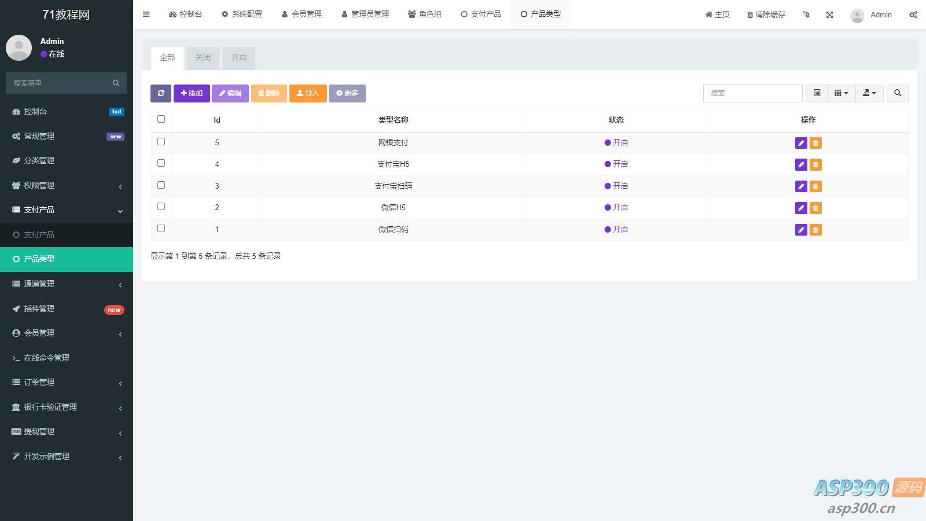The width and height of the screenshot is (926, 521).
Task: Click the edit pencil for 网银支付 row
Action: [x=801, y=143]
